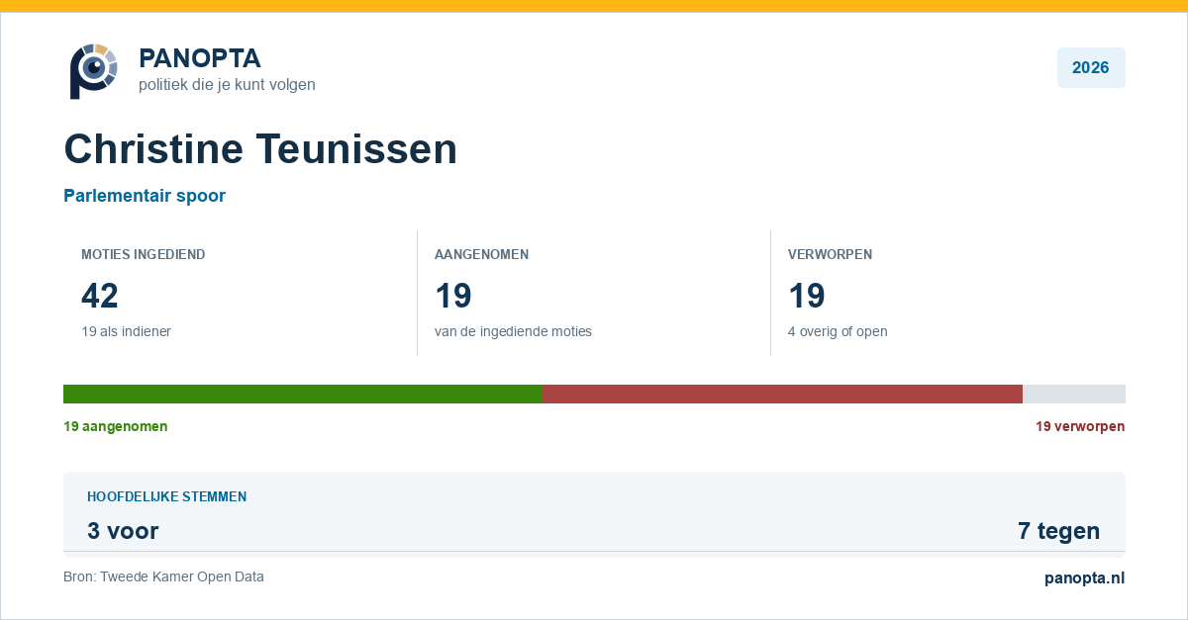Click the green adopted segment of bar
1188x620 pixels.
click(x=303, y=394)
